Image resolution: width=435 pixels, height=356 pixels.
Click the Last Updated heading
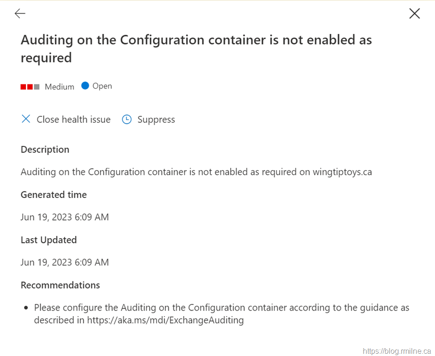[49, 240]
